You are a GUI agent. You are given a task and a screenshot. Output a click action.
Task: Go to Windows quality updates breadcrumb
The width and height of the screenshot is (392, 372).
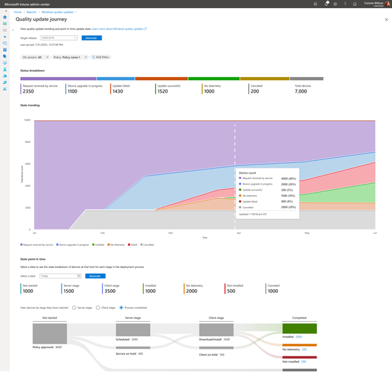58,12
